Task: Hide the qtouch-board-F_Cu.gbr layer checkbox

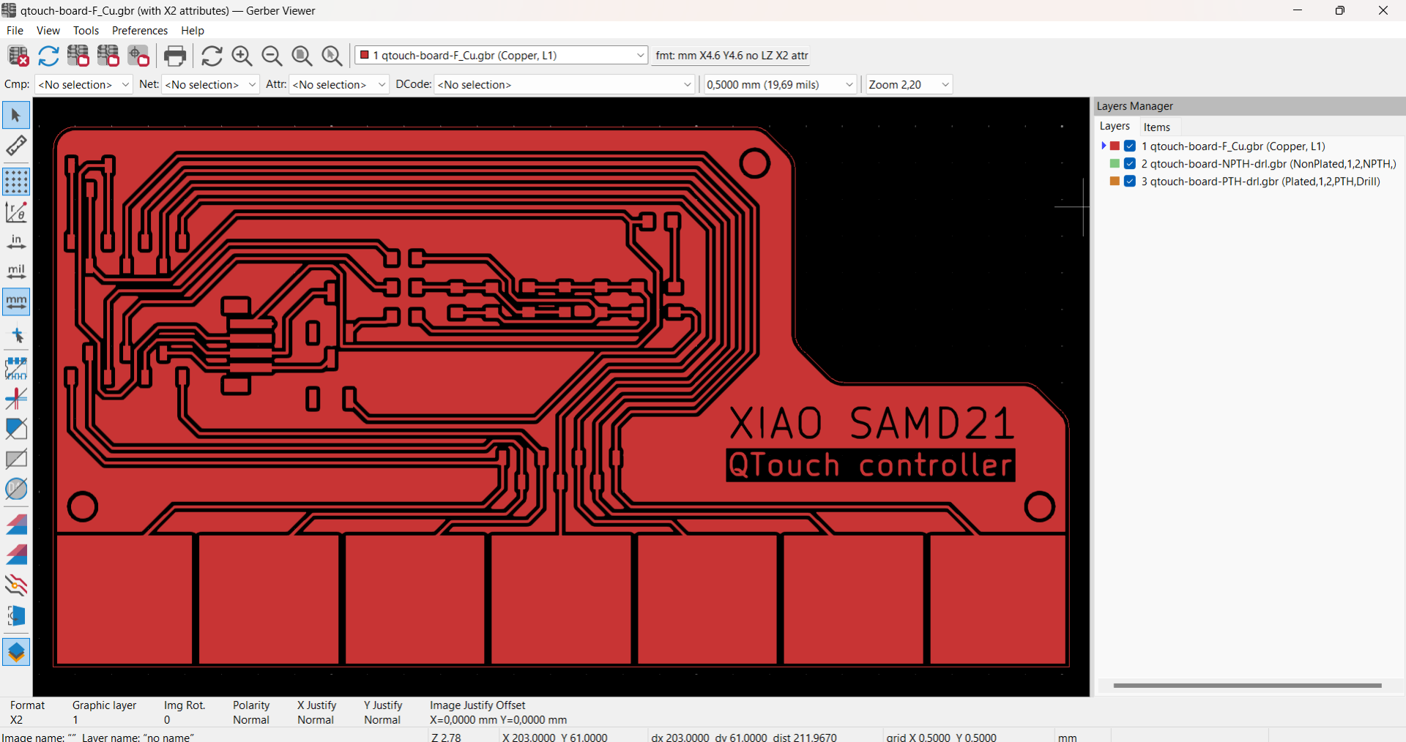Action: click(1130, 146)
